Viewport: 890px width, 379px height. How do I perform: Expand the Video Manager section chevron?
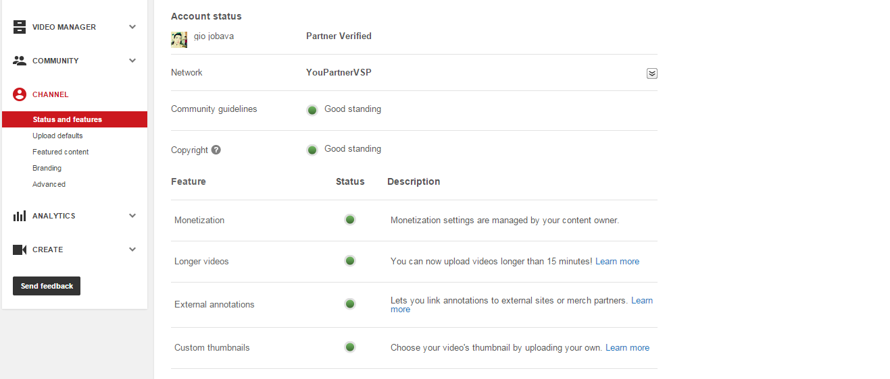click(132, 27)
